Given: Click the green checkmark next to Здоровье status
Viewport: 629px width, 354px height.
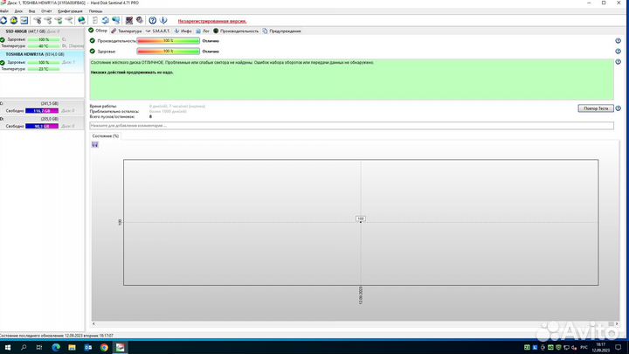Looking at the screenshot, I should pos(93,52).
